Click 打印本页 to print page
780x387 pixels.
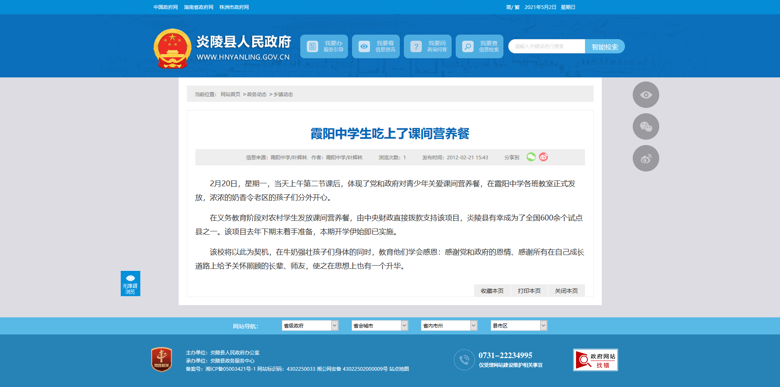pos(529,291)
